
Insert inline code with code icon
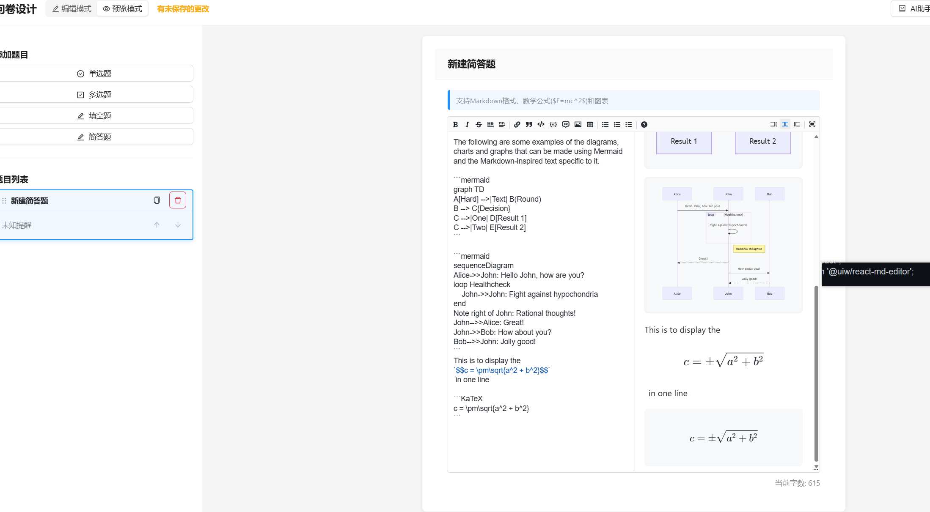541,124
